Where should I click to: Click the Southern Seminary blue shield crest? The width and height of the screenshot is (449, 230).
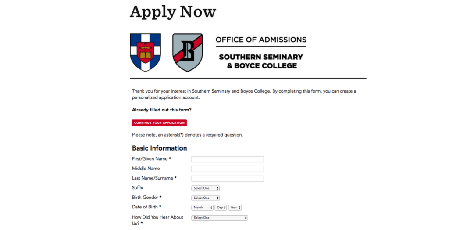(146, 52)
